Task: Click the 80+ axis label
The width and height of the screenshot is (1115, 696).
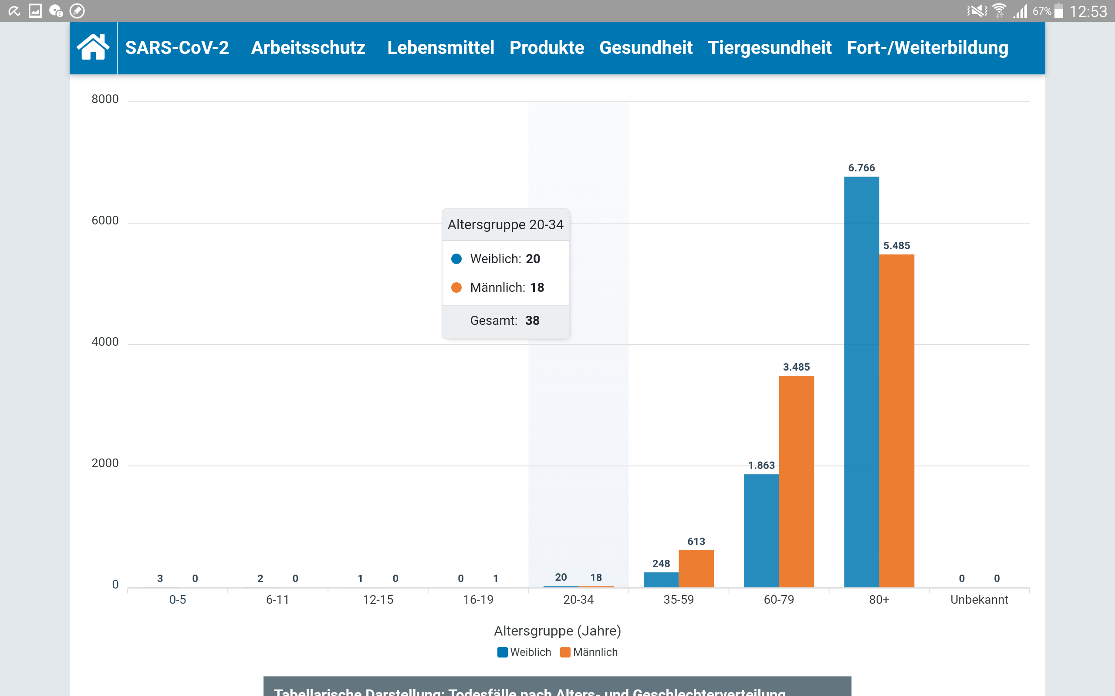Action: click(879, 599)
